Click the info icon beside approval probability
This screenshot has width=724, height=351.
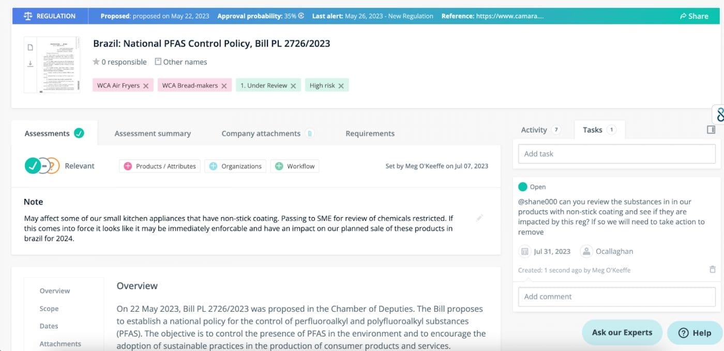(x=301, y=16)
